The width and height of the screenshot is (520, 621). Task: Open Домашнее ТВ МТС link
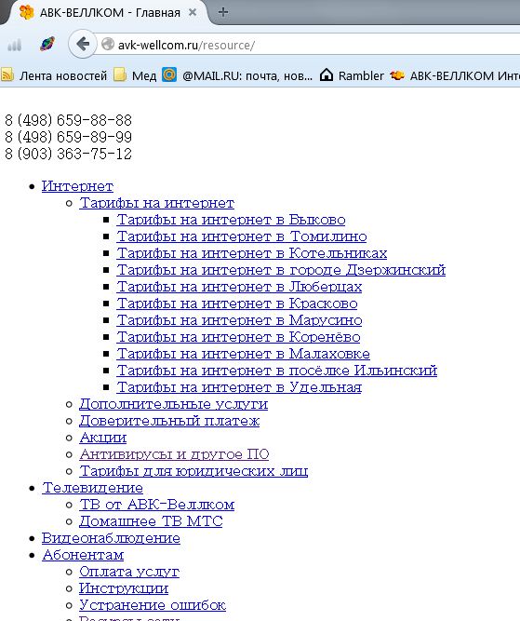tap(151, 521)
